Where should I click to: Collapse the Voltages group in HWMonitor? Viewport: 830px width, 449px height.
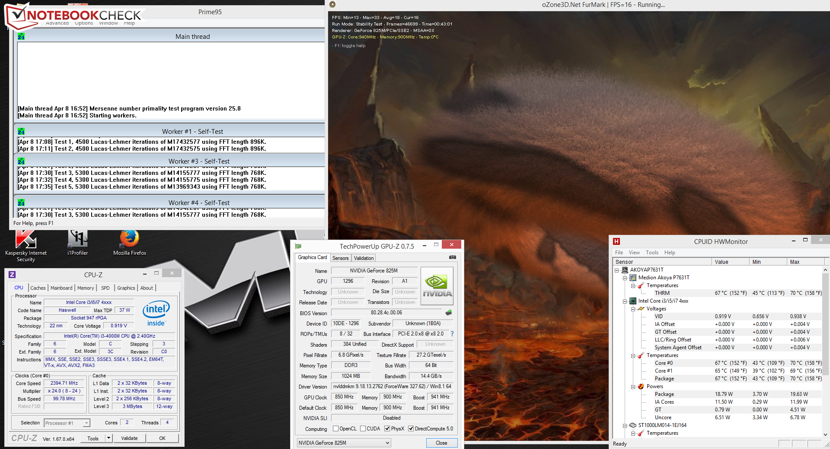(633, 309)
